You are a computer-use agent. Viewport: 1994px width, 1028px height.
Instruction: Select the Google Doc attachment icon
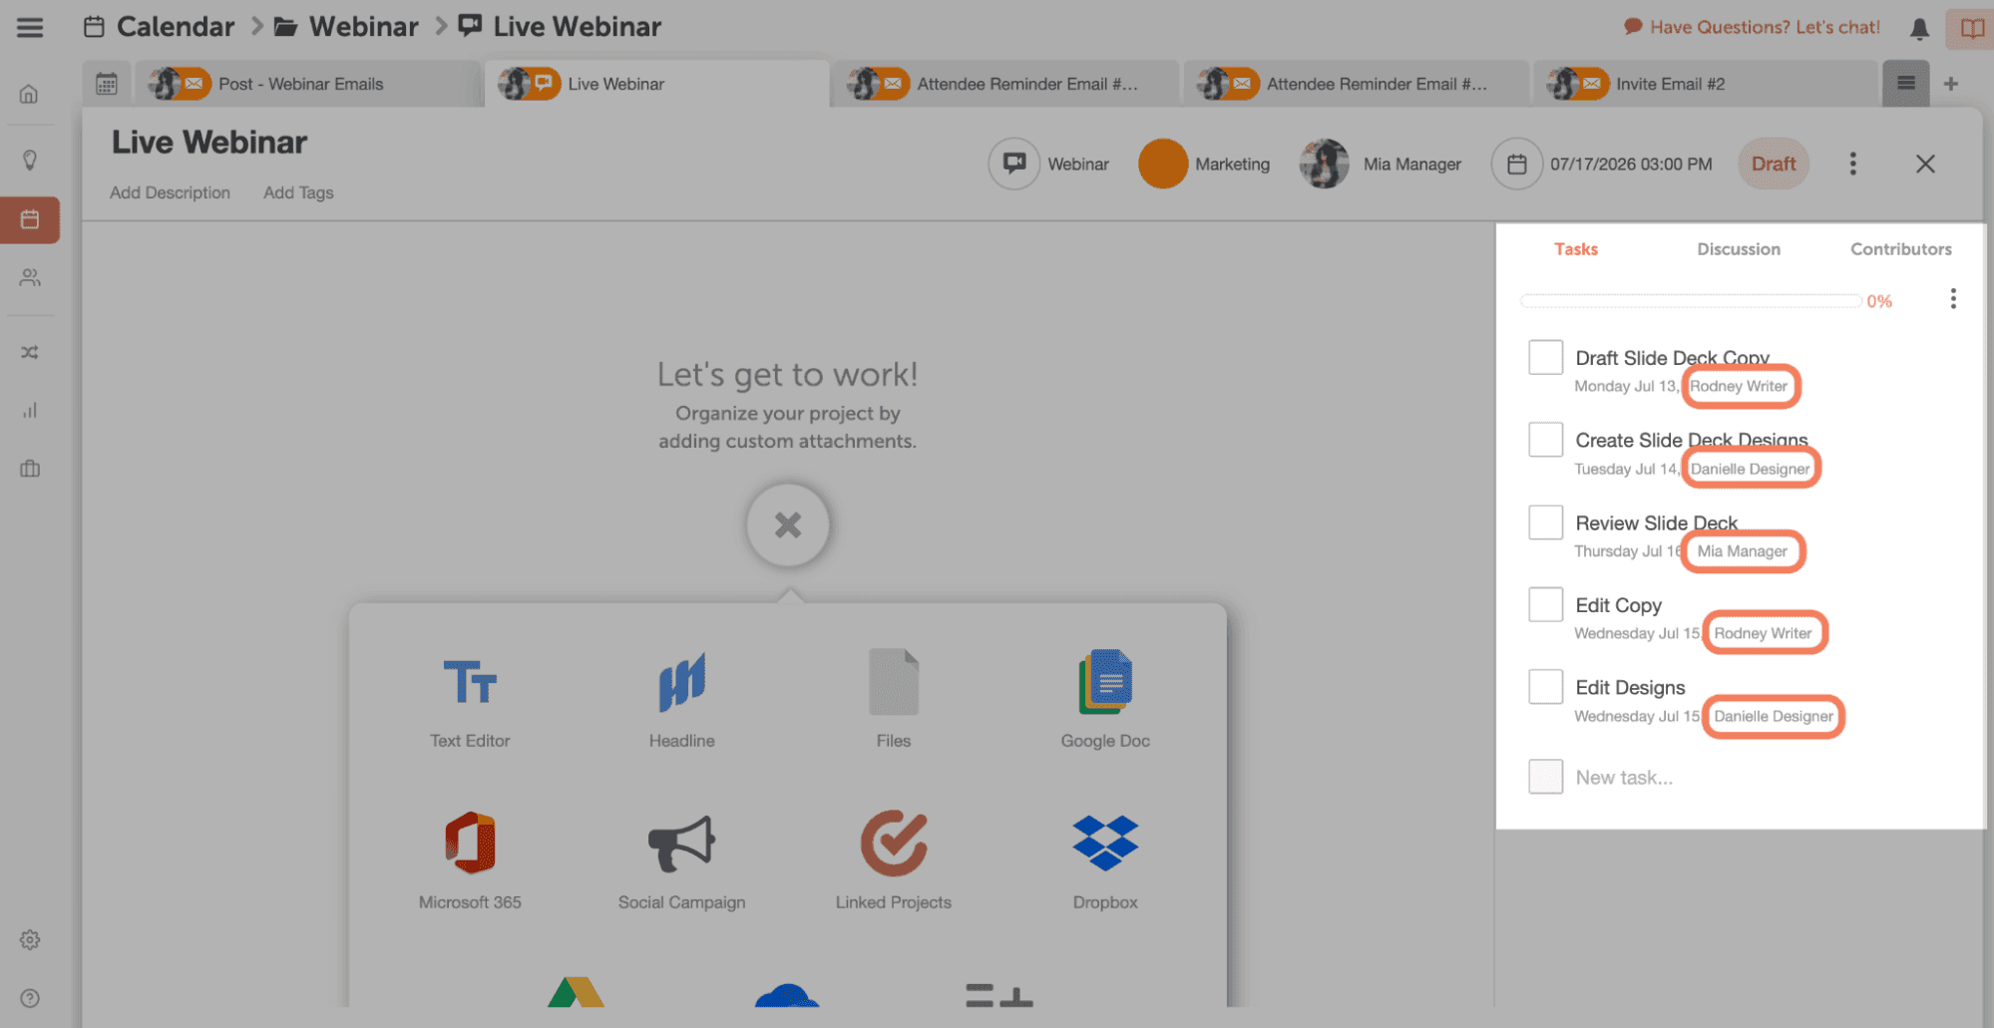(x=1105, y=682)
